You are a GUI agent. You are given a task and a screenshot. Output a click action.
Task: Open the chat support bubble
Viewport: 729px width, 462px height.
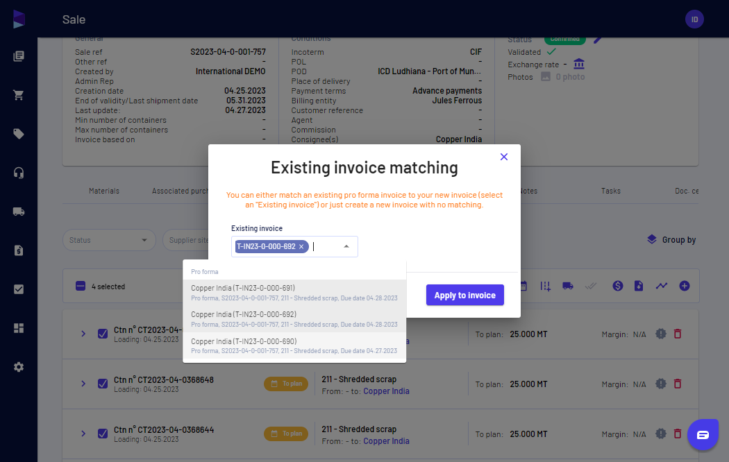click(x=703, y=435)
